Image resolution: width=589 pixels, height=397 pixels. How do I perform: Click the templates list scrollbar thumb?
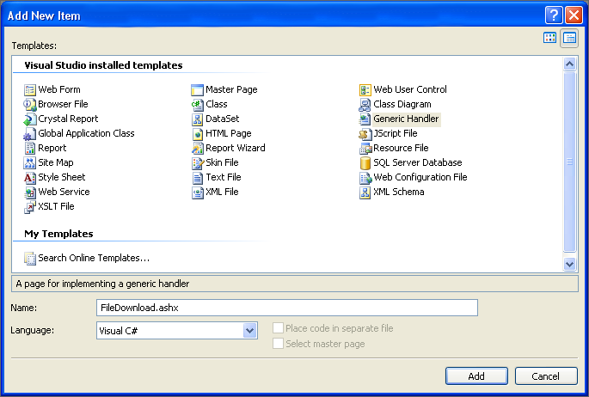569,162
